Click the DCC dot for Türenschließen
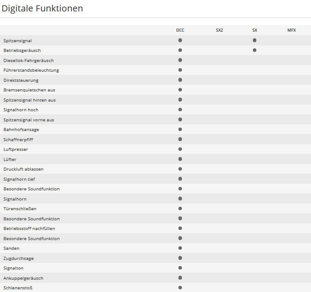311x292 pixels. click(x=180, y=208)
